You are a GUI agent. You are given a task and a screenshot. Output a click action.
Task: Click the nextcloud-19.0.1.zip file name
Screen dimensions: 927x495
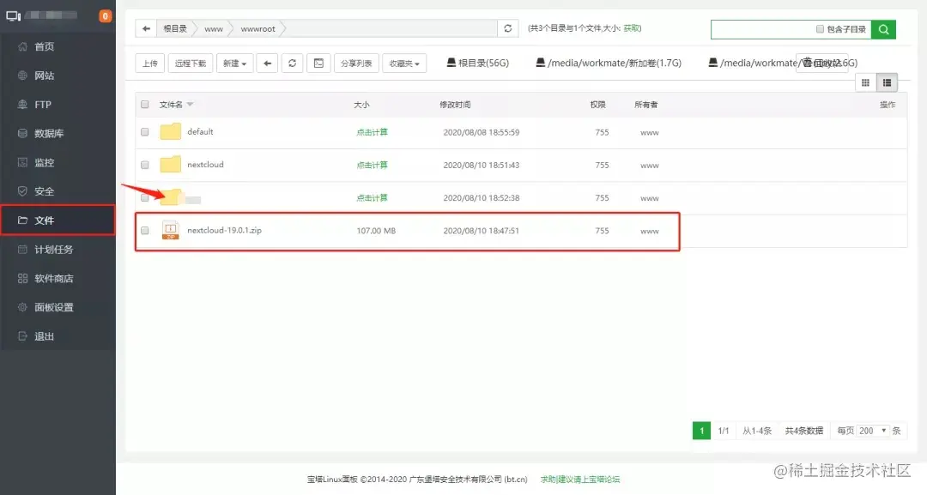tap(224, 231)
